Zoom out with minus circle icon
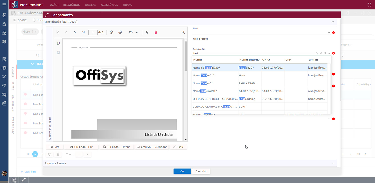Viewport: 375px width, 183px height. [111, 32]
